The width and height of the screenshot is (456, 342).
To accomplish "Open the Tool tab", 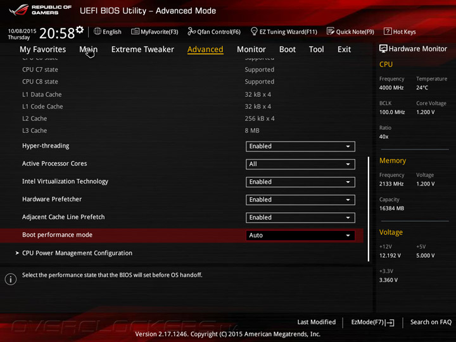I will pyautogui.click(x=317, y=49).
